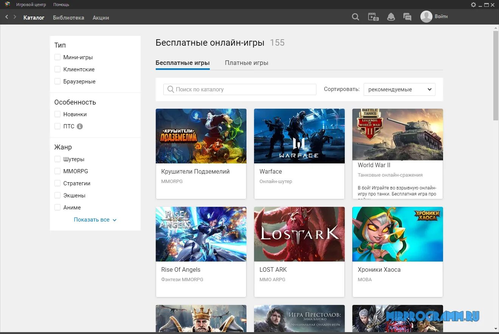Check the Шутеры genre filter
The image size is (499, 334).
[57, 159]
